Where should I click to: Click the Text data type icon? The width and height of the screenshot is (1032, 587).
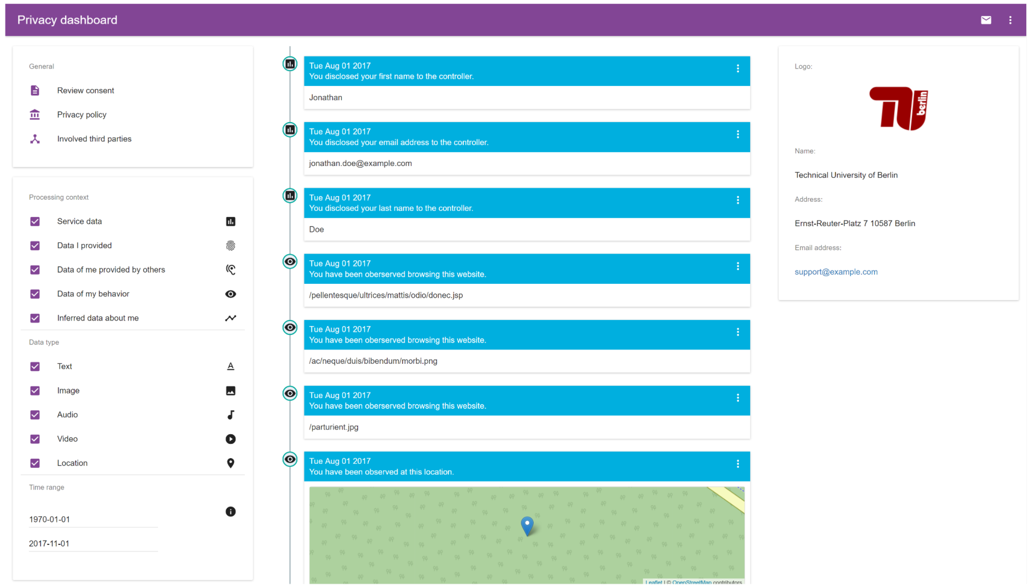231,366
